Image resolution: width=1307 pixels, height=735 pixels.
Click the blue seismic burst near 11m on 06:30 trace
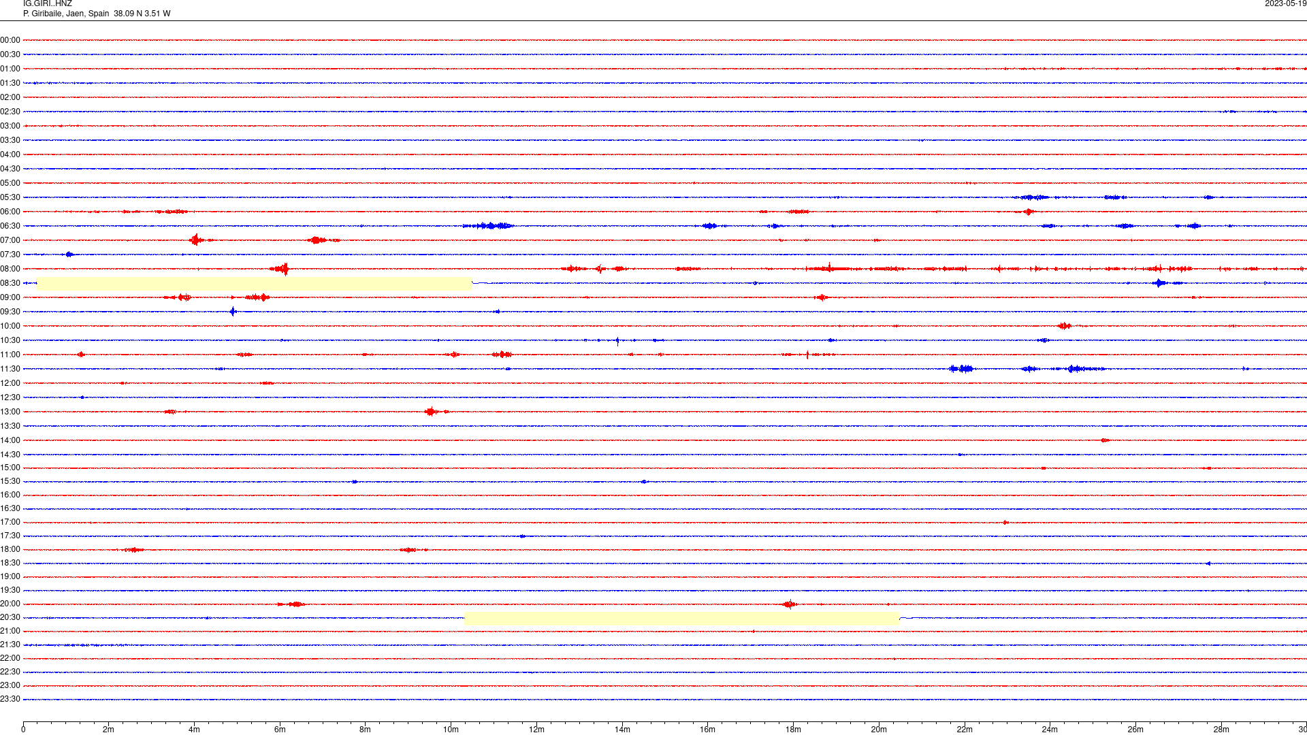489,226
